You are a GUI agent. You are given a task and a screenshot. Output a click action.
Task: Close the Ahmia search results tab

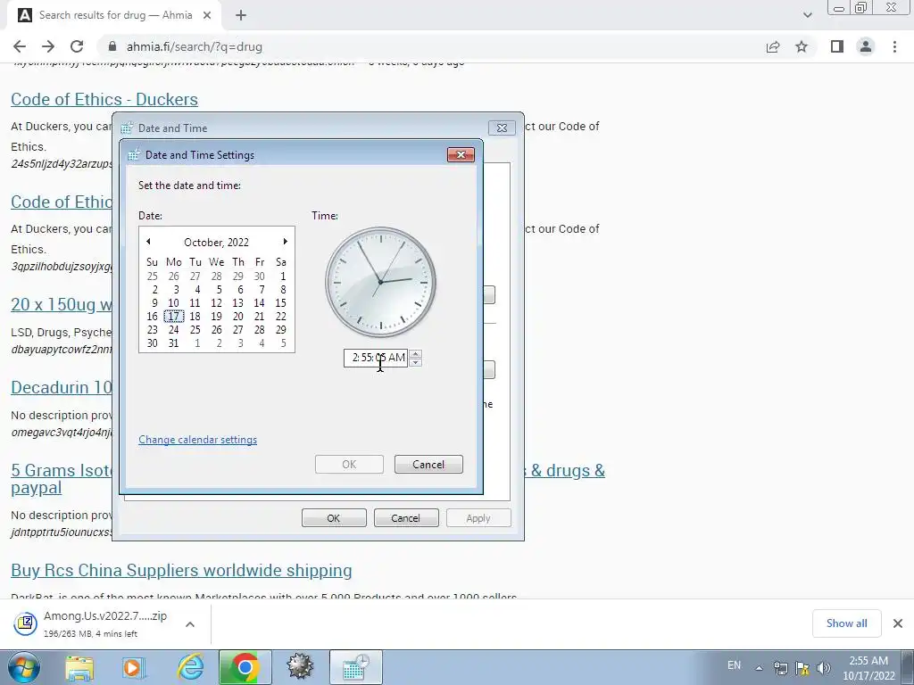pos(207,15)
